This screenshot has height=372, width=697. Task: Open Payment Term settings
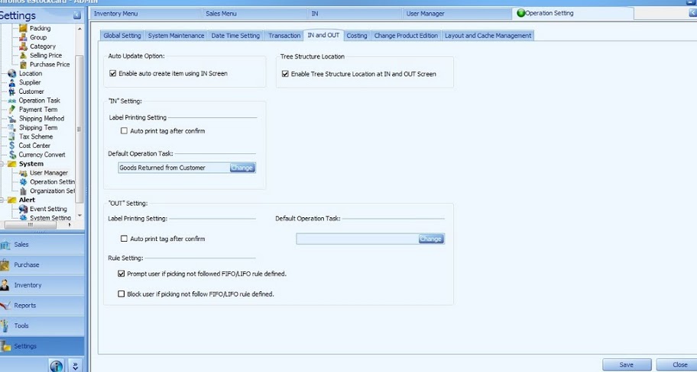[x=38, y=110]
